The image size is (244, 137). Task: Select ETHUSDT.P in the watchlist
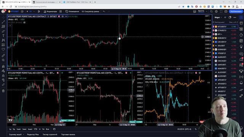225,30
